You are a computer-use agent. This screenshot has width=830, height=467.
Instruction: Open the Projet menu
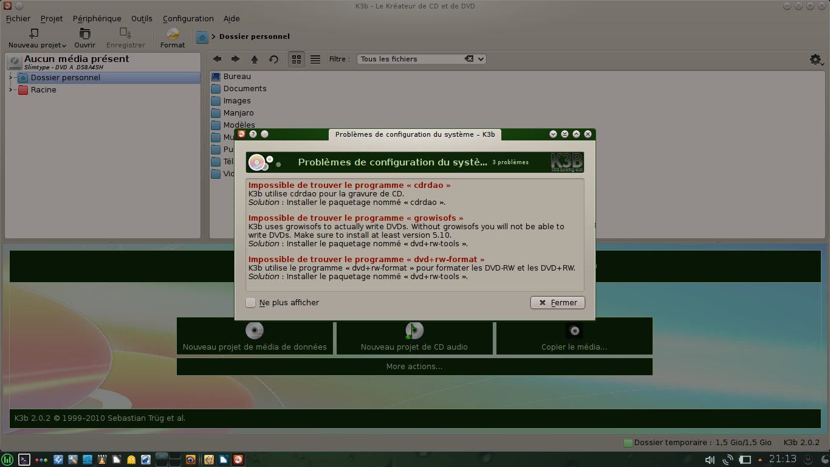click(52, 18)
